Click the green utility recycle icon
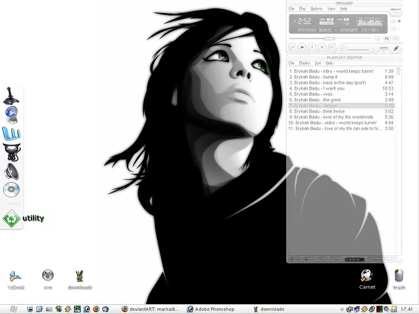This screenshot has height=314, width=419. click(11, 218)
